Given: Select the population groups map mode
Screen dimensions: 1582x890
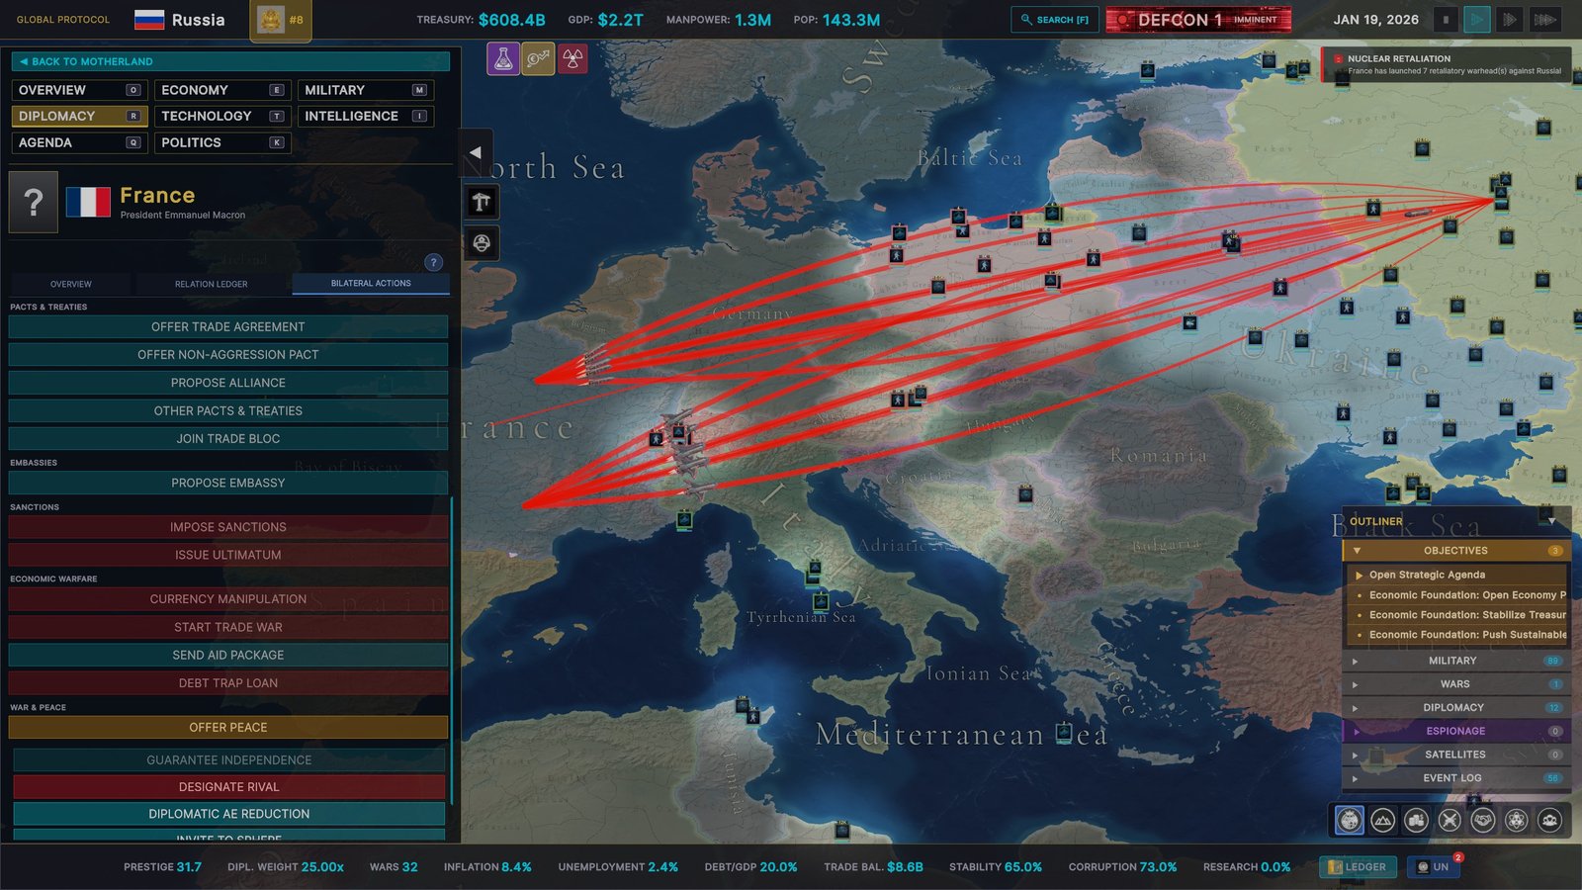Looking at the screenshot, I should [1549, 820].
